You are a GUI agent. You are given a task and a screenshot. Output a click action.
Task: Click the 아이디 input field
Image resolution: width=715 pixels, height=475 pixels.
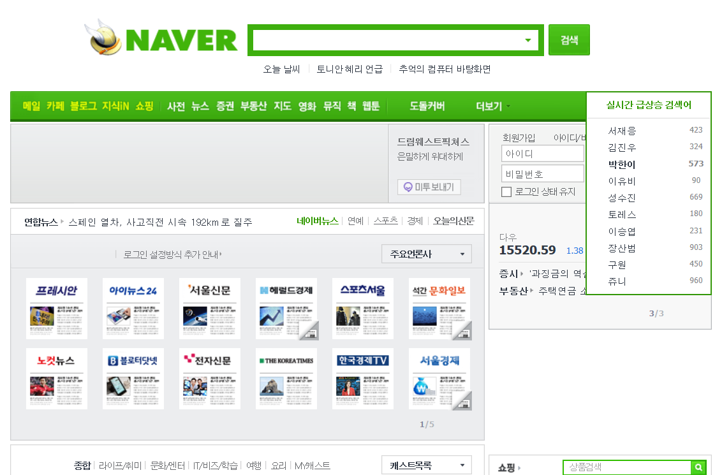point(542,154)
